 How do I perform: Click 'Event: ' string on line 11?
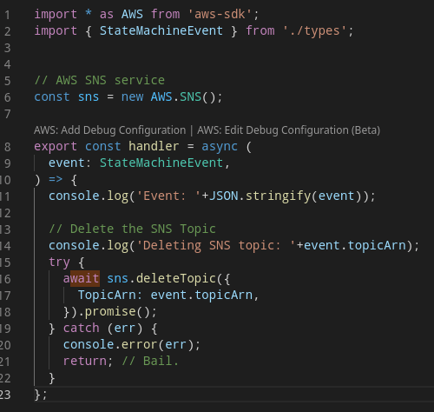click(168, 196)
